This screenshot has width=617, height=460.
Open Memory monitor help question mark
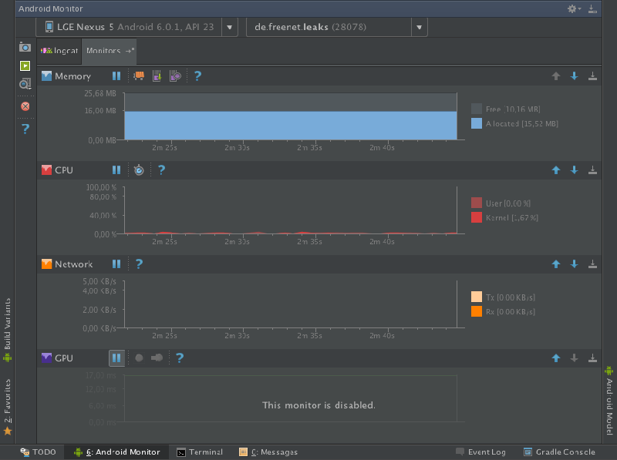(x=197, y=76)
